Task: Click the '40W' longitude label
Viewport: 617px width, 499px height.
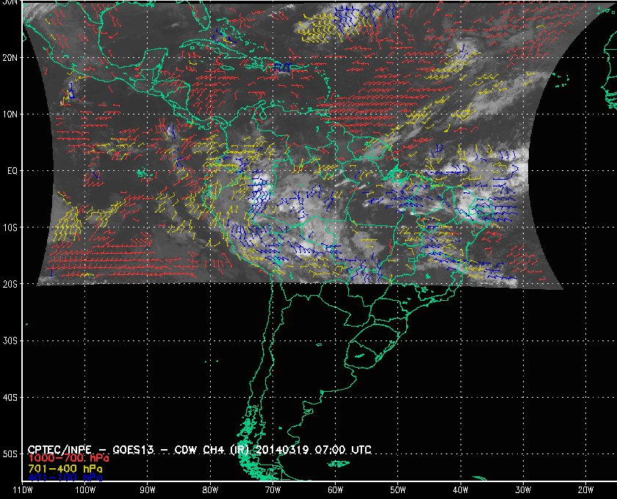Action: click(461, 490)
